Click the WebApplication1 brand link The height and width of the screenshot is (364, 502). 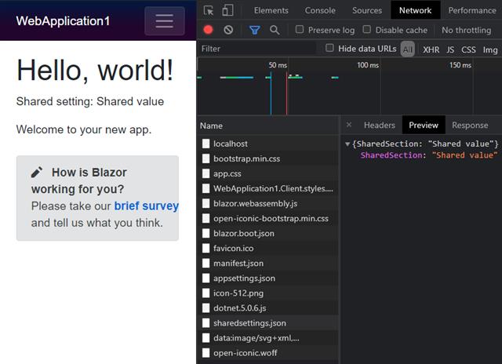tap(63, 21)
